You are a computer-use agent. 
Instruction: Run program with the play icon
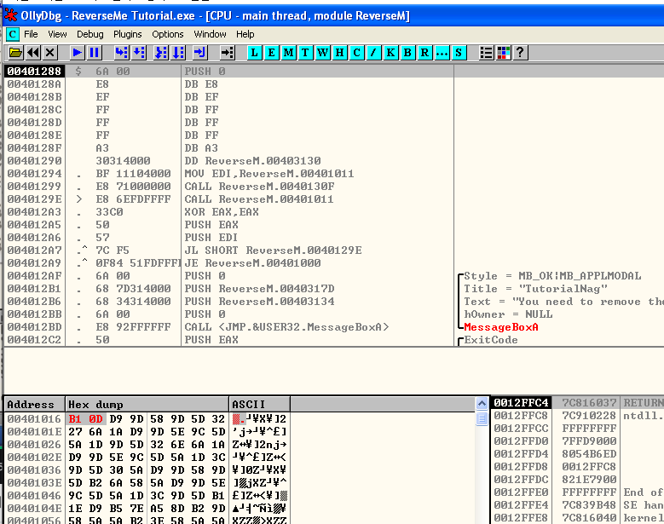77,53
